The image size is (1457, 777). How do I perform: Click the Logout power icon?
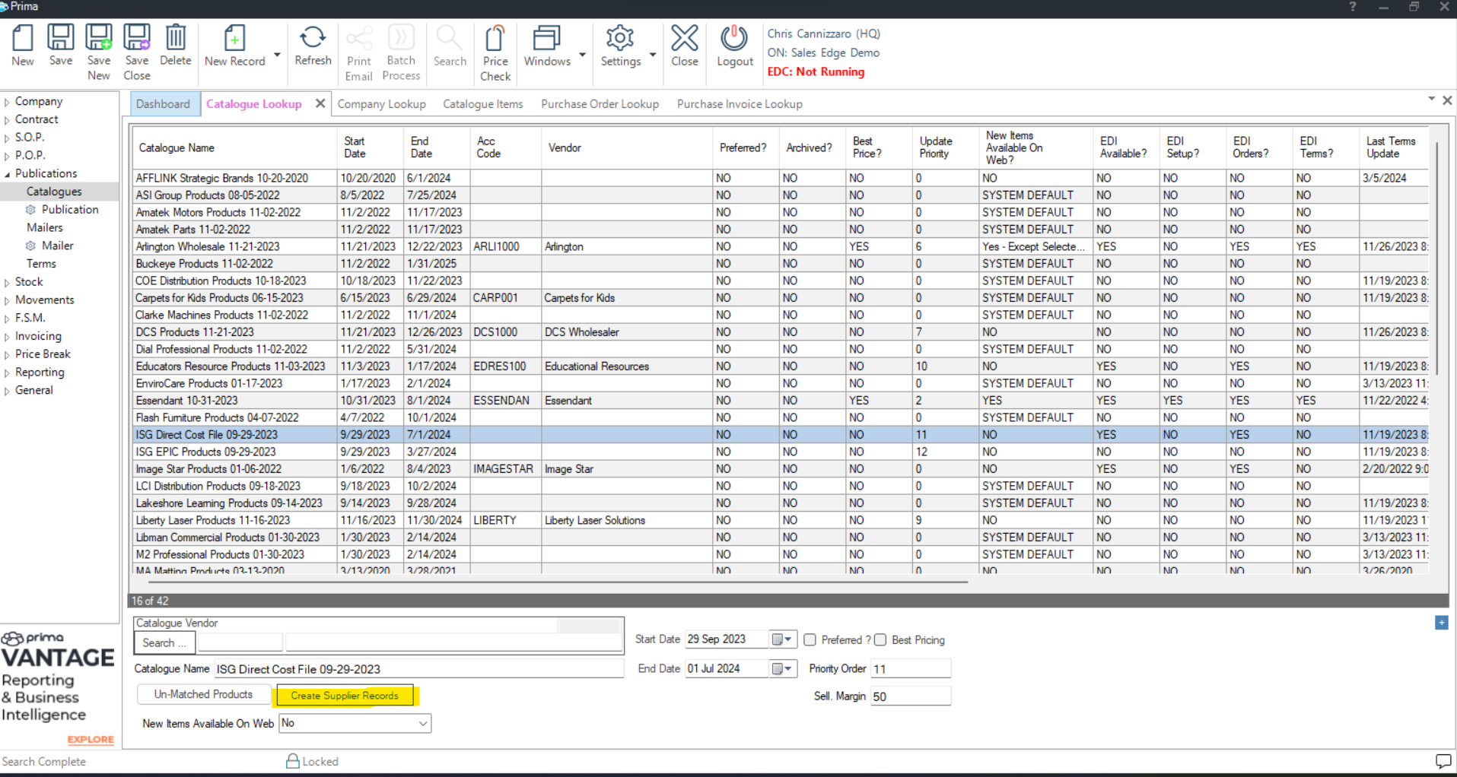[735, 38]
